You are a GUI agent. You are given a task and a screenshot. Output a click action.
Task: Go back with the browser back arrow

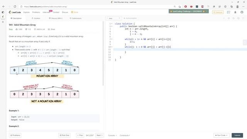coord(3,7)
